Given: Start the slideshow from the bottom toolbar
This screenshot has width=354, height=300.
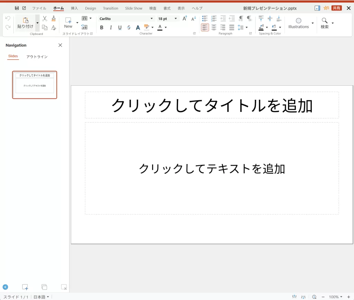Looking at the screenshot, I should tap(6, 287).
